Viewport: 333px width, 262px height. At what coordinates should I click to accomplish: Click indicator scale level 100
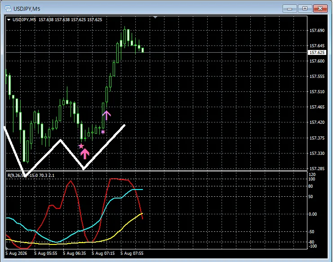click(312, 179)
